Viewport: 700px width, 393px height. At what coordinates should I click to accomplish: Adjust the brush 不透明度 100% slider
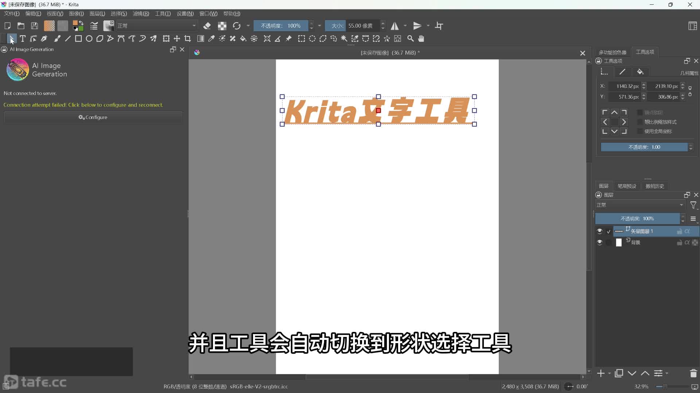tap(281, 26)
